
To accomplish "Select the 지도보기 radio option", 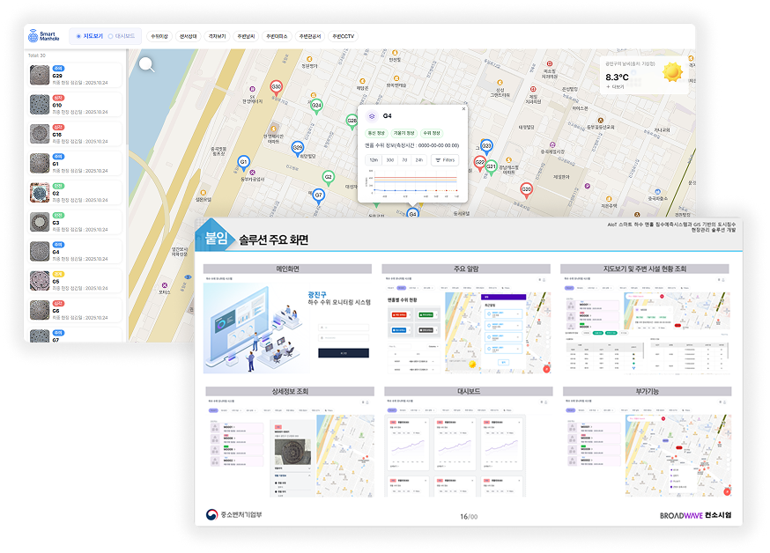I will (88, 37).
